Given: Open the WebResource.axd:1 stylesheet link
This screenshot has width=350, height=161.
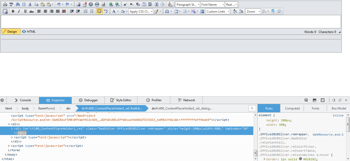Looking at the screenshot, I should click(328, 134).
